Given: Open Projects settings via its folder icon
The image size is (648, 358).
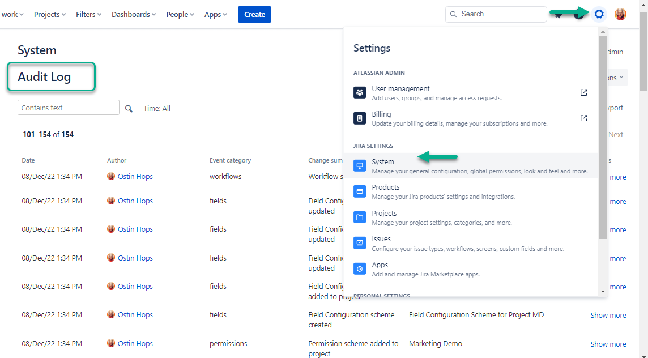Looking at the screenshot, I should point(360,217).
